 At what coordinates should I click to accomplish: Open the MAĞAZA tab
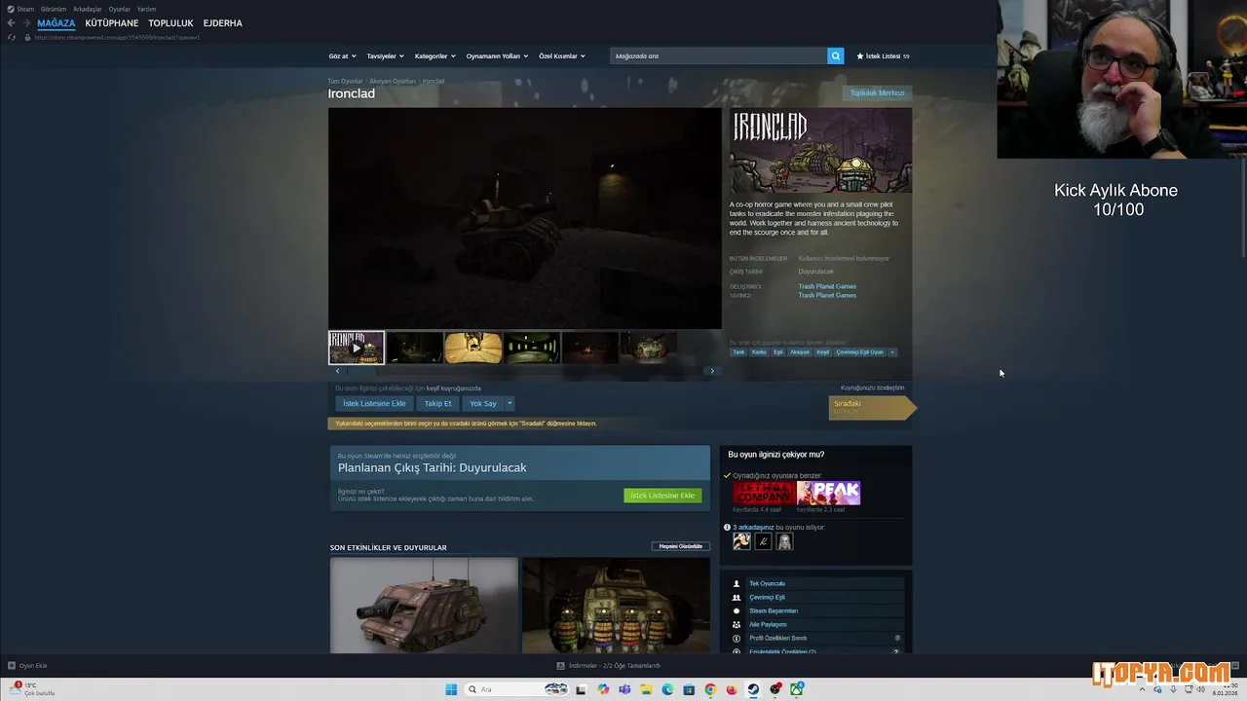click(56, 22)
